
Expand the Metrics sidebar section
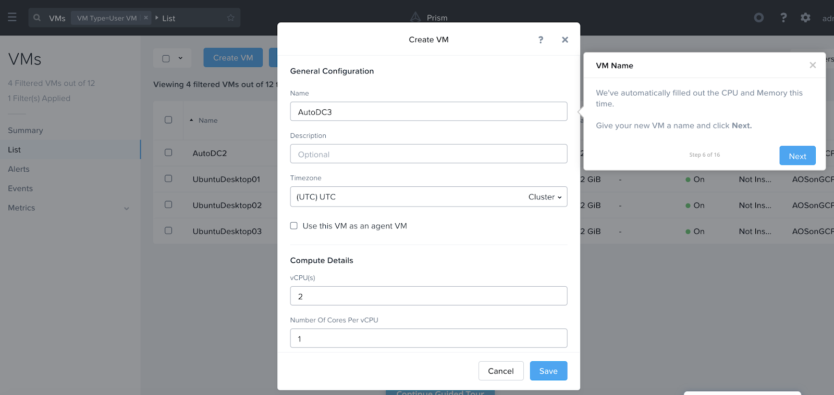click(x=126, y=208)
